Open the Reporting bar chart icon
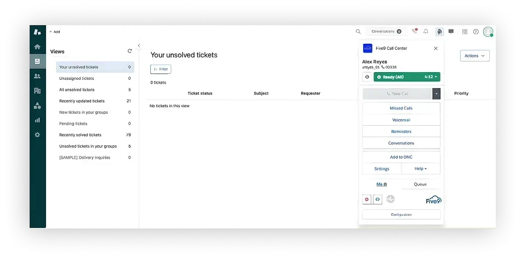Viewport: 521px width, 258px height. tap(37, 120)
